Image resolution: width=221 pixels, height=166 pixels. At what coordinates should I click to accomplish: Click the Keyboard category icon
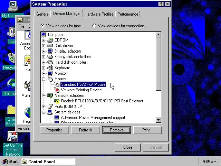coord(50,68)
